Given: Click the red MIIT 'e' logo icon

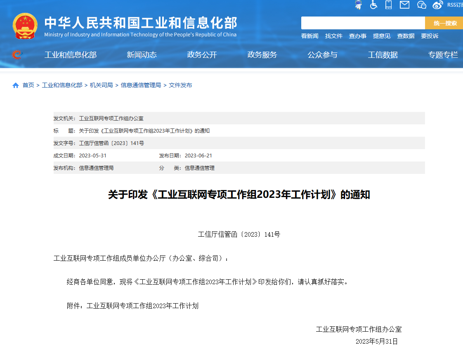Looking at the screenshot, I should click(x=17, y=55).
